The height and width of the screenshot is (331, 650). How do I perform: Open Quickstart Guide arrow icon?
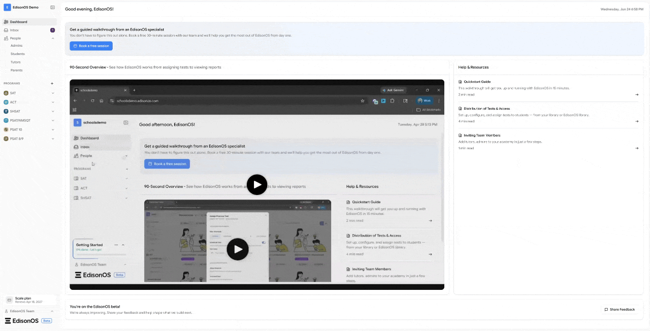pos(637,94)
